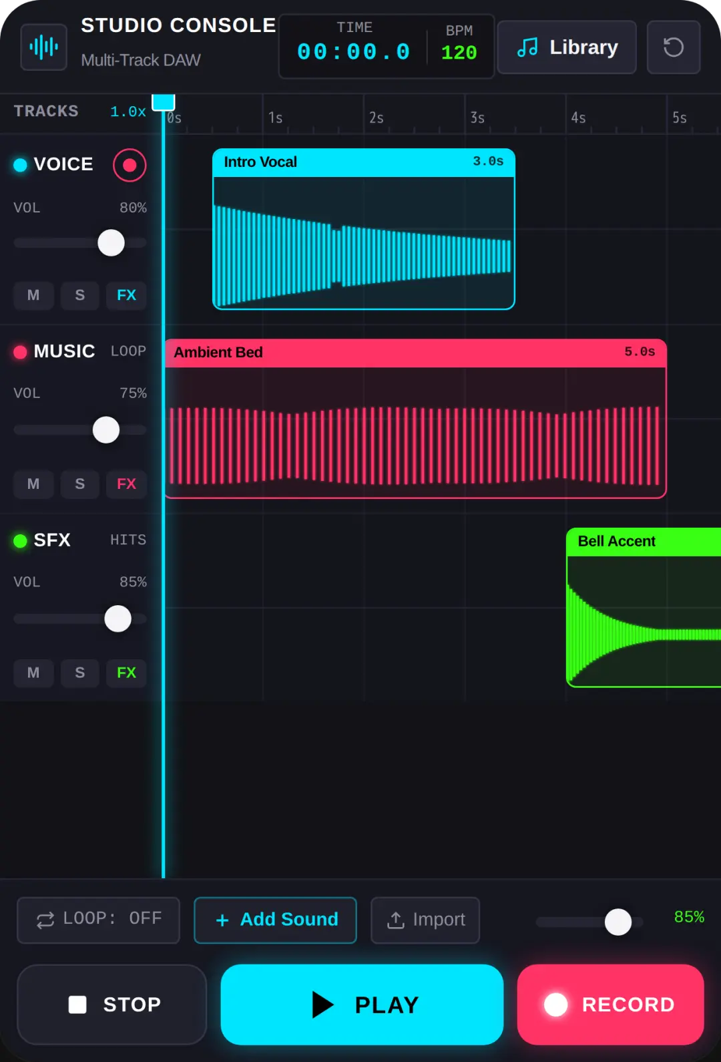Solo the SFX track
The width and height of the screenshot is (721, 1062).
pyautogui.click(x=80, y=673)
